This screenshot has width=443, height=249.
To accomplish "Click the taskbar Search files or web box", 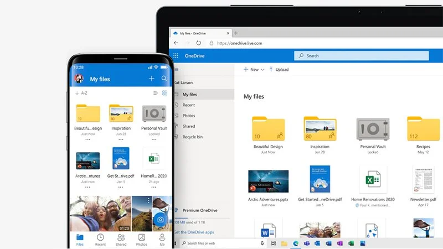I will pyautogui.click(x=223, y=243).
